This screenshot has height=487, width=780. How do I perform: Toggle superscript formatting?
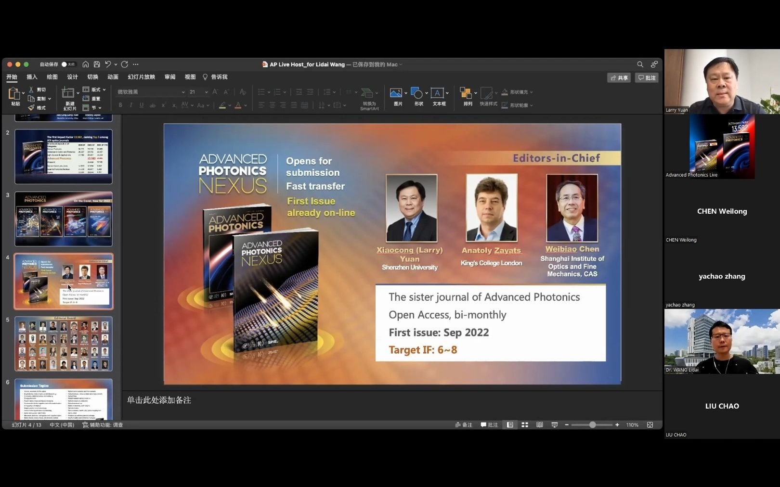click(x=164, y=105)
